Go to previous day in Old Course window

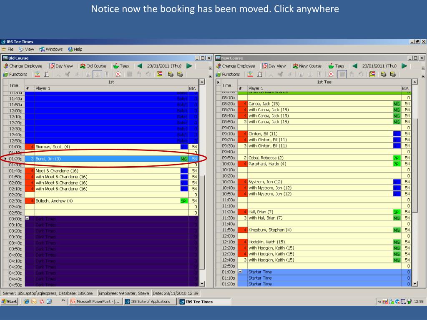(x=139, y=66)
